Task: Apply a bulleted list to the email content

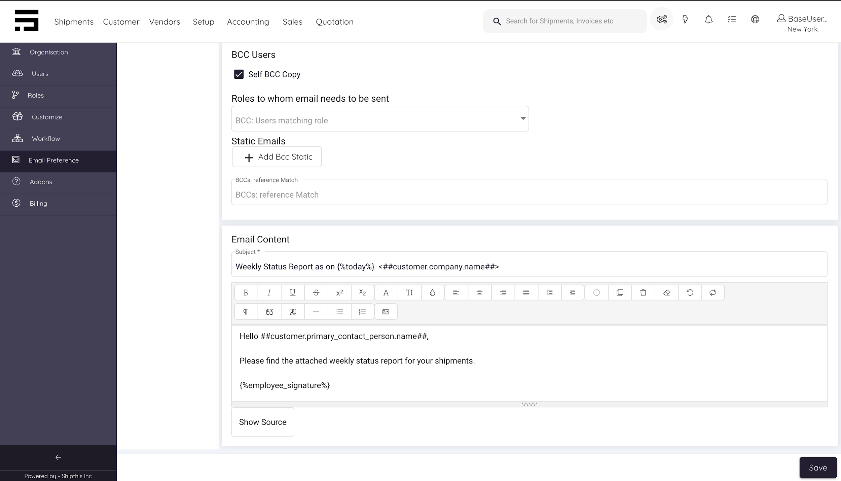Action: click(x=339, y=311)
